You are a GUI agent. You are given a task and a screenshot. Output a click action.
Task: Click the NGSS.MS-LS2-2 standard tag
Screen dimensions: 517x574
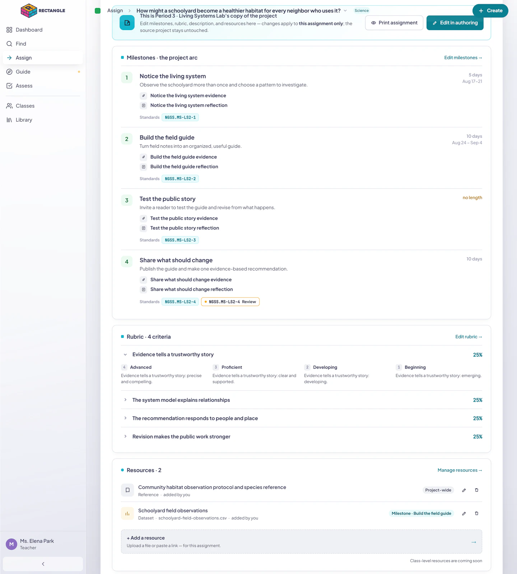tap(180, 179)
